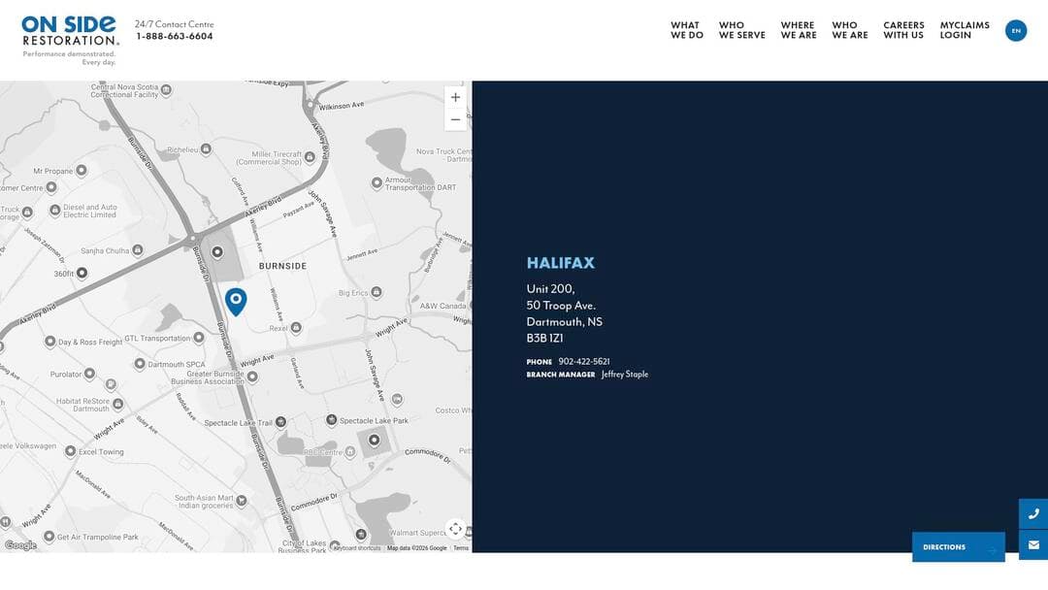Expand the WHERE WE ARE navigation menu
1048x590 pixels.
(798, 30)
